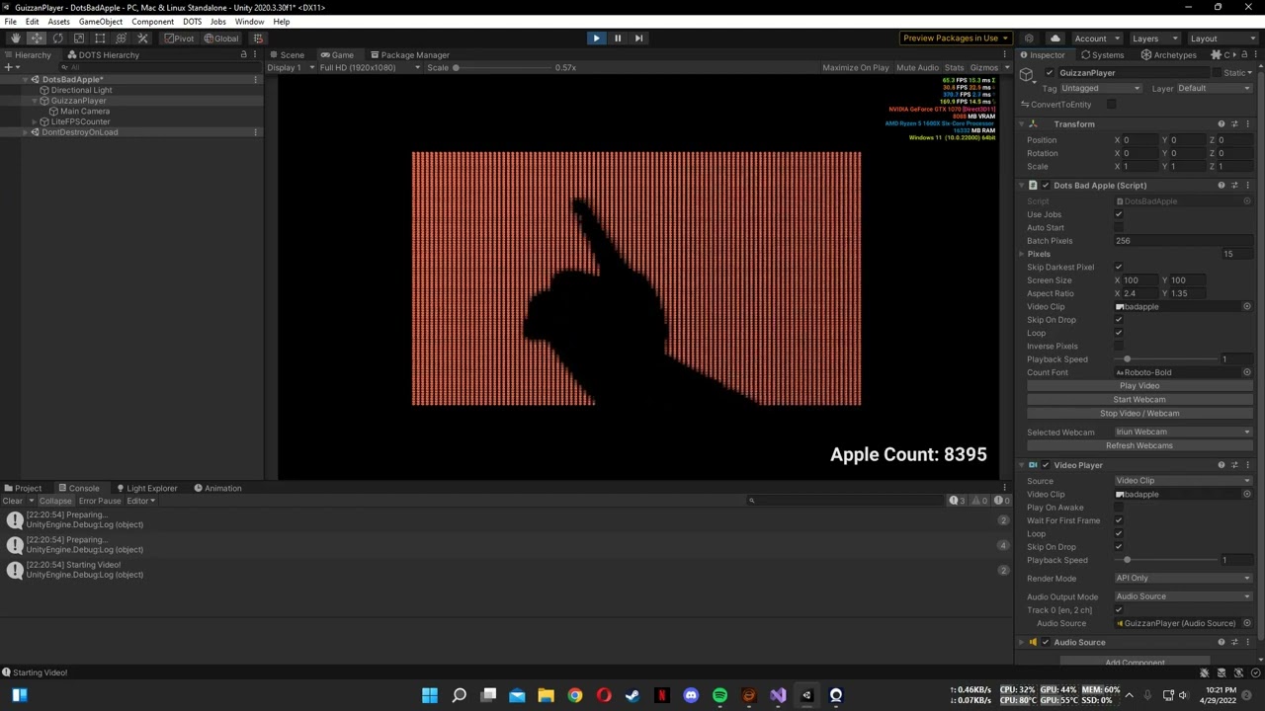
Task: Switch to DOTS Hierarchy tab
Action: 103,55
